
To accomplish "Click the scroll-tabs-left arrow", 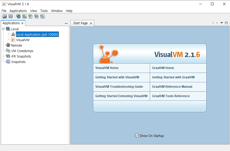I will click(x=213, y=23).
